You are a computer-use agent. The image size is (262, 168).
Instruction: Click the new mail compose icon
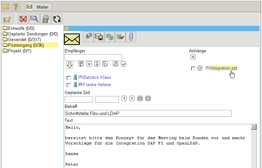pos(8,19)
